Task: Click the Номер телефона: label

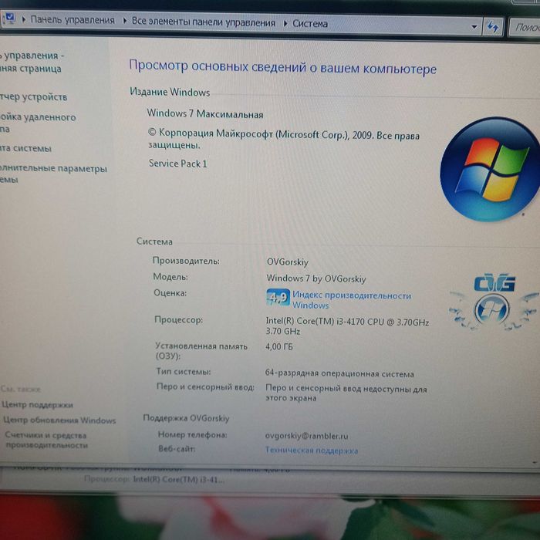Action: [x=193, y=434]
